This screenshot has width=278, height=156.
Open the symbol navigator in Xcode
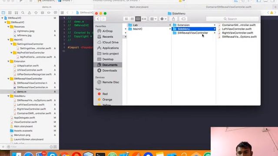point(17,13)
